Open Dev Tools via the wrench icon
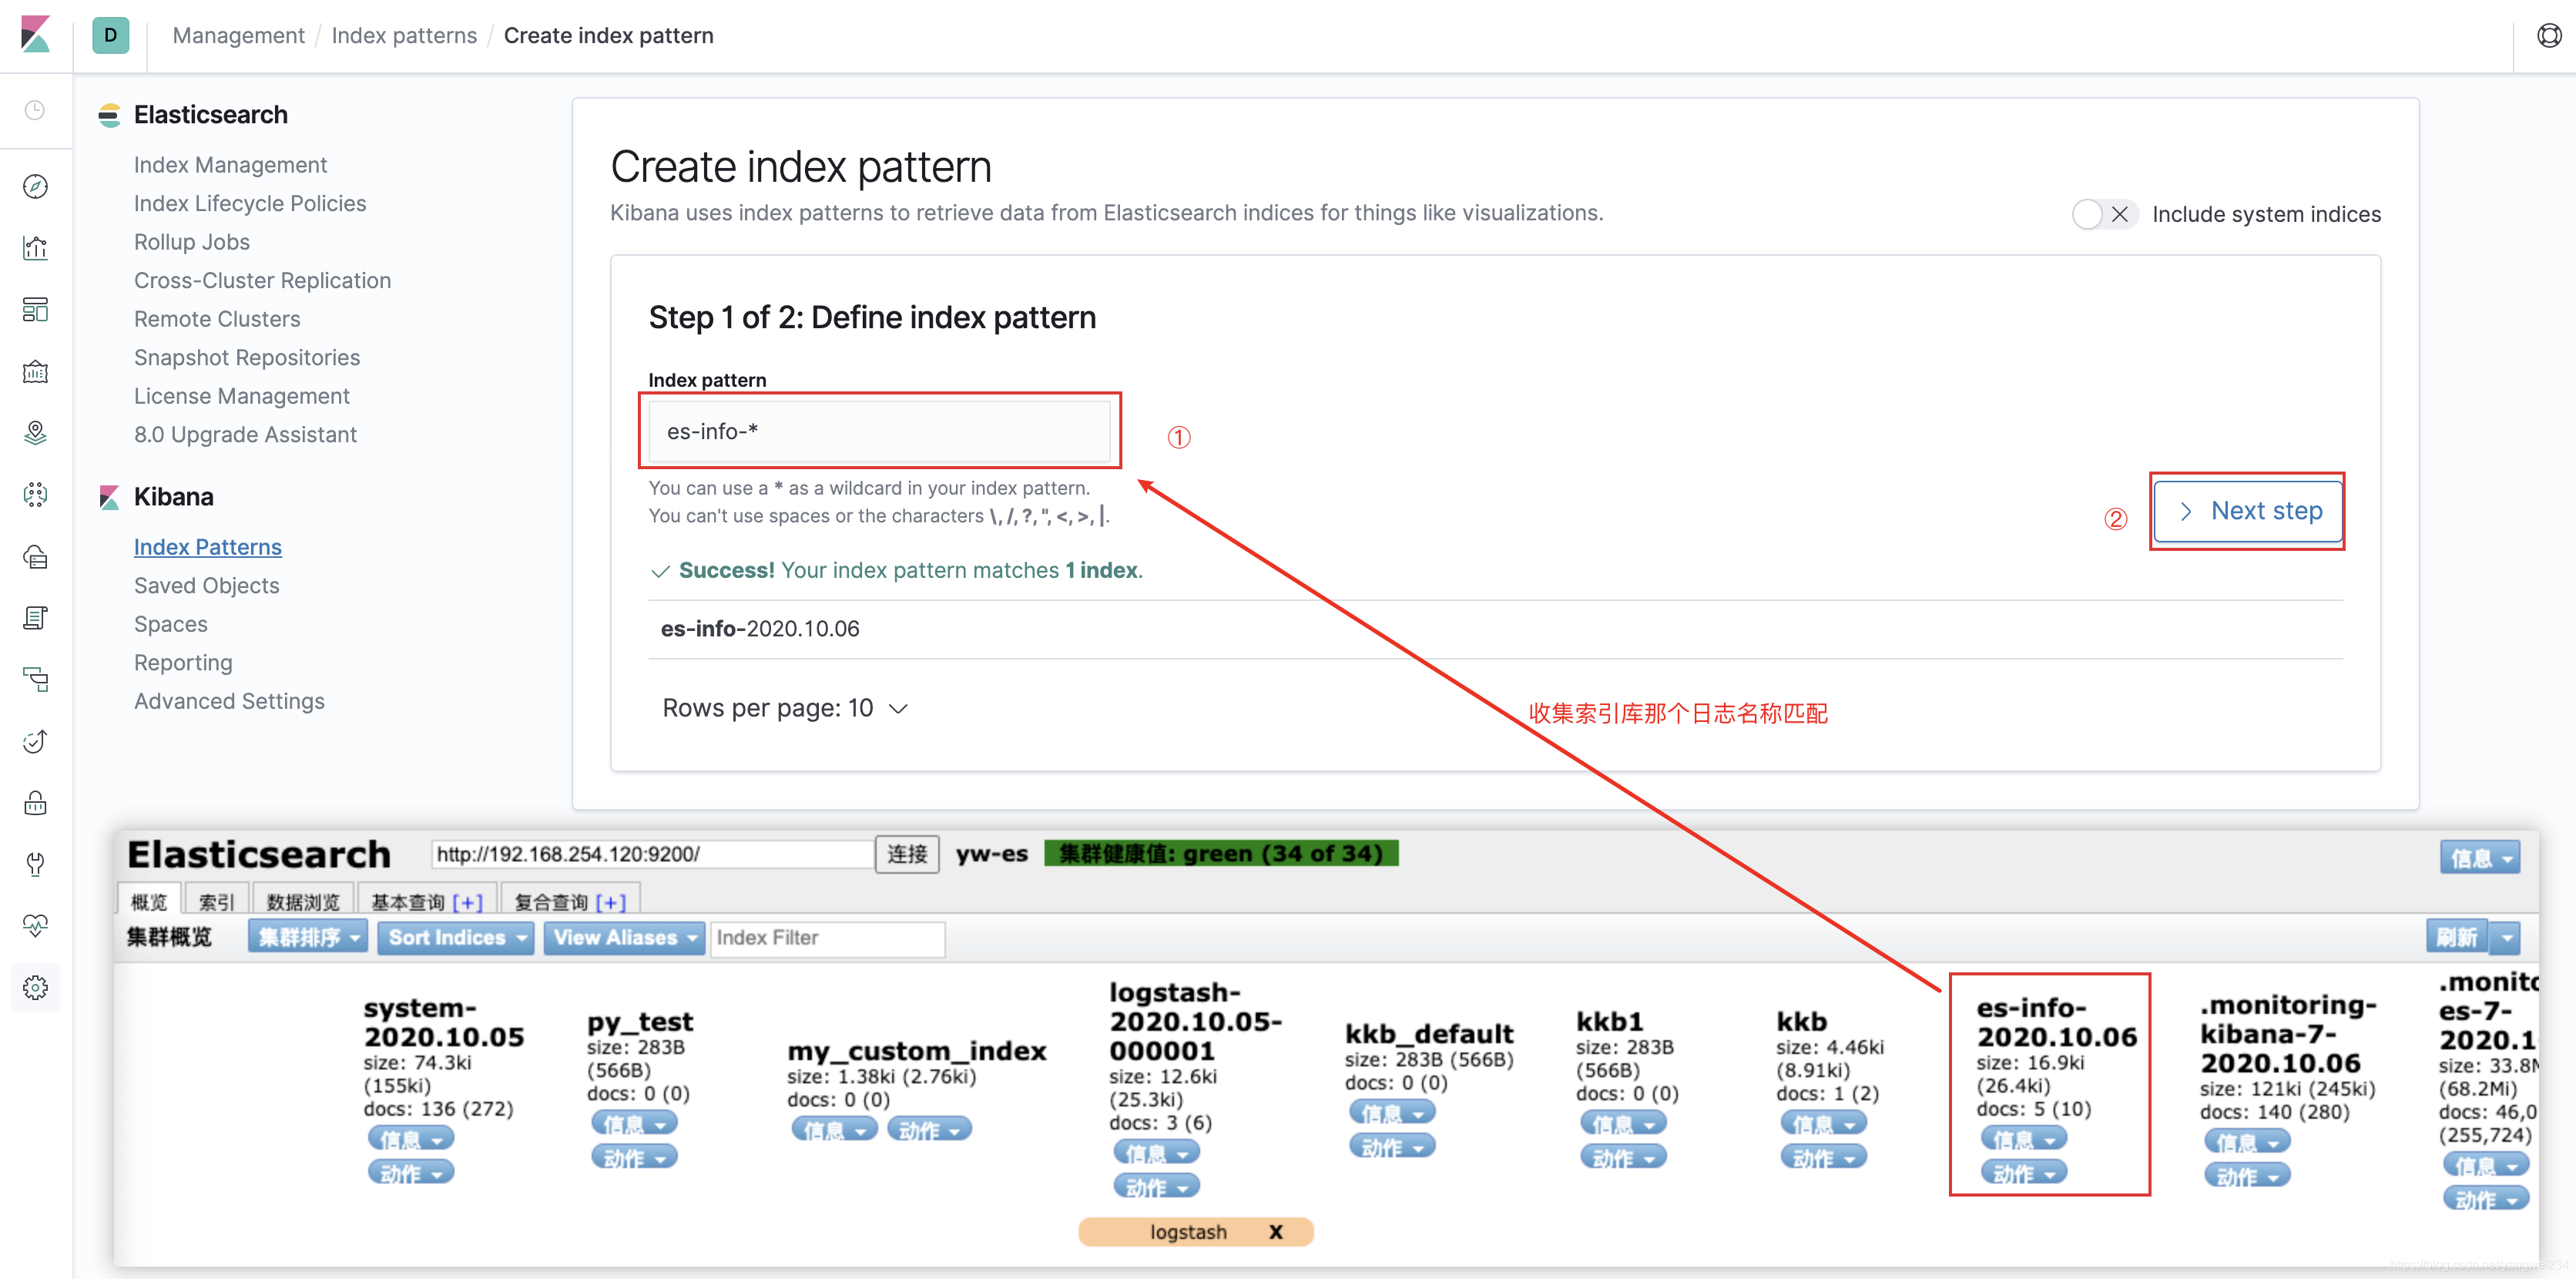2576x1279 pixels. click(35, 864)
